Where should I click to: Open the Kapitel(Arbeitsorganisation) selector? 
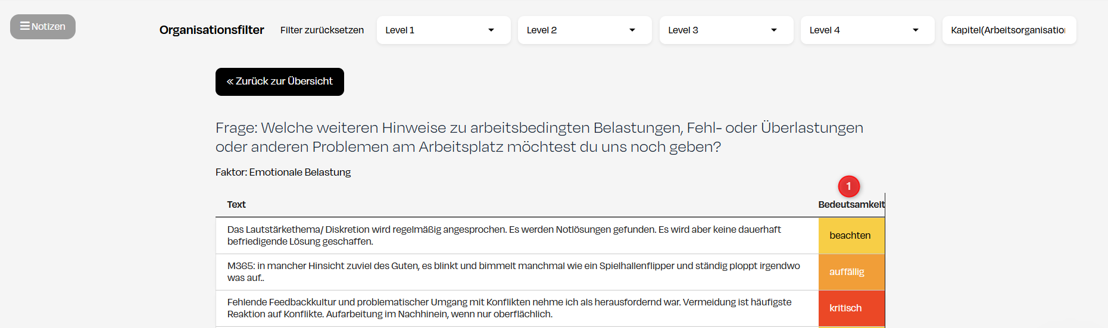1009,30
